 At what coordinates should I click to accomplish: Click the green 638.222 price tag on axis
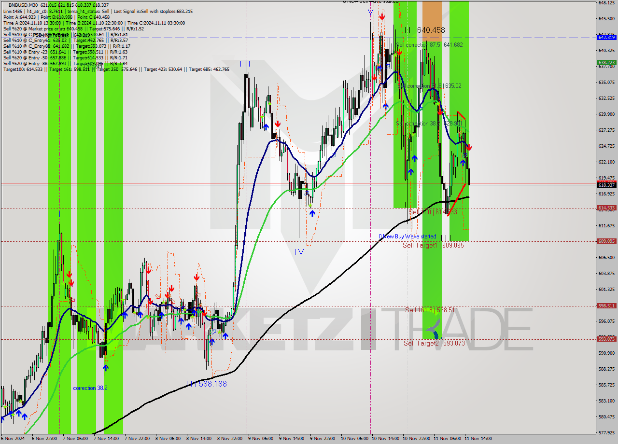[x=606, y=62]
